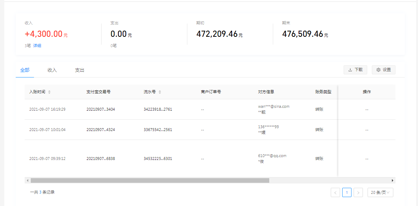
Task: Go to previous page arrow
Action: pyautogui.click(x=335, y=192)
